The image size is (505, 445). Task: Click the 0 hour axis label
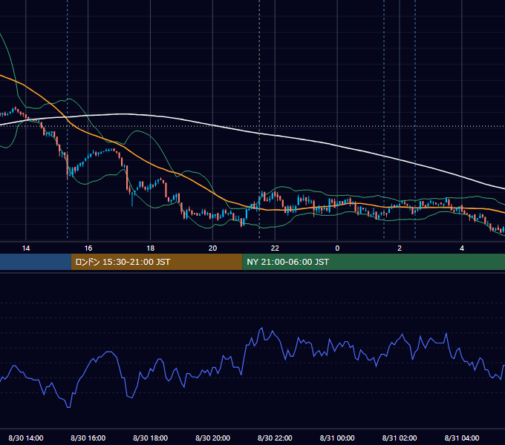(337, 248)
